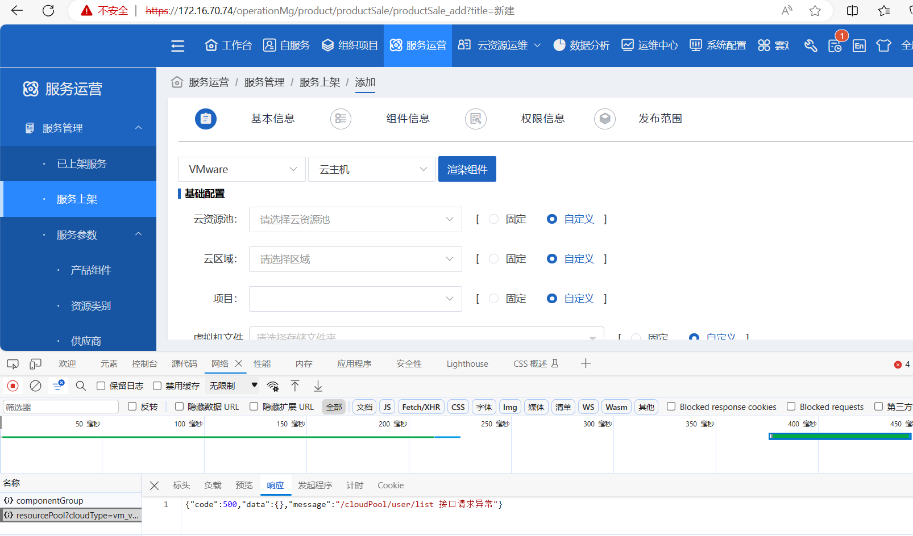This screenshot has height=536, width=913.
Task: Check Blocked requests checkbox
Action: (791, 407)
